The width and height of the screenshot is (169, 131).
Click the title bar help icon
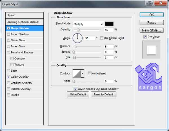(x=150, y=3)
